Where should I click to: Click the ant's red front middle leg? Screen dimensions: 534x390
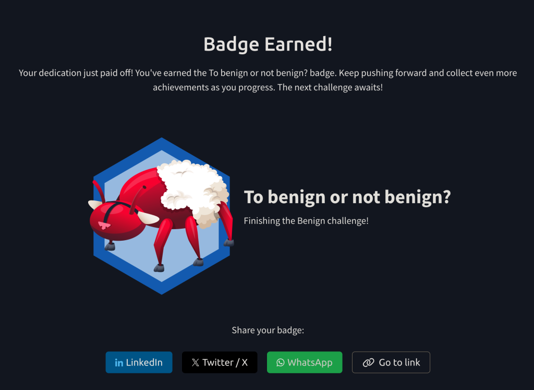[162, 241]
